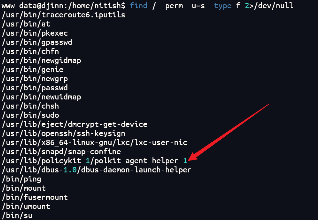Click the /bin/su entry

[17, 215]
